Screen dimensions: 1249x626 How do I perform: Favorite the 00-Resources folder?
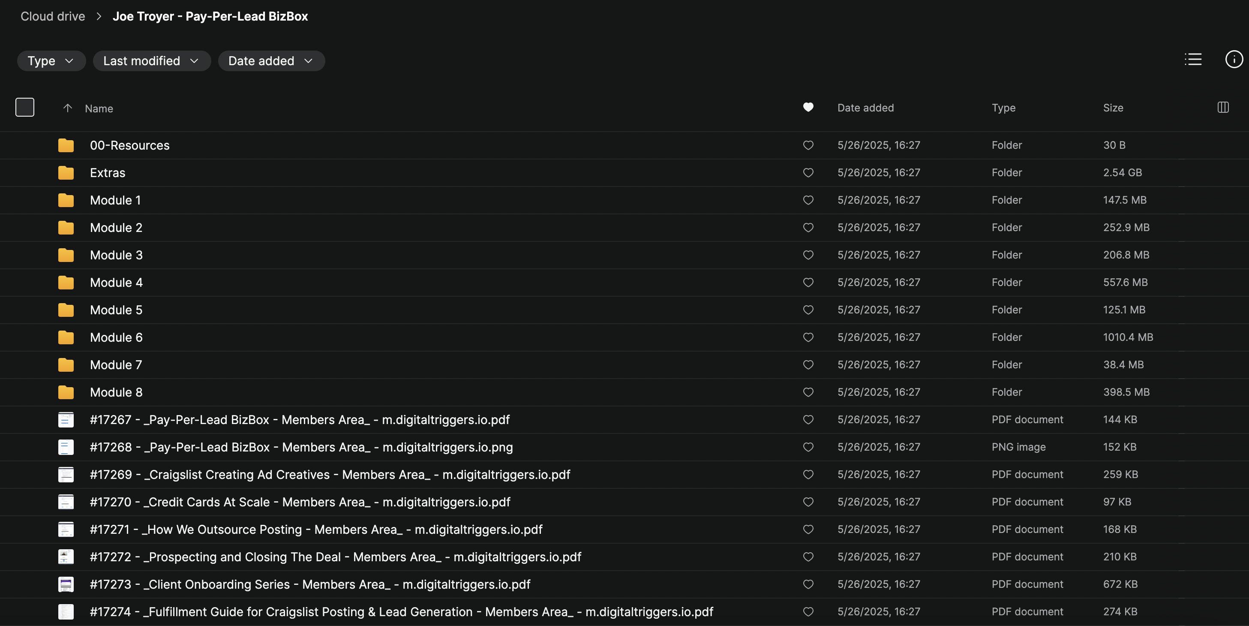pos(808,145)
